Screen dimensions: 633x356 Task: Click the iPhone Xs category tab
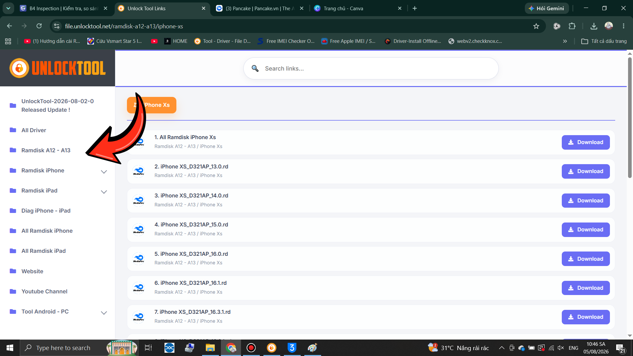pos(152,105)
